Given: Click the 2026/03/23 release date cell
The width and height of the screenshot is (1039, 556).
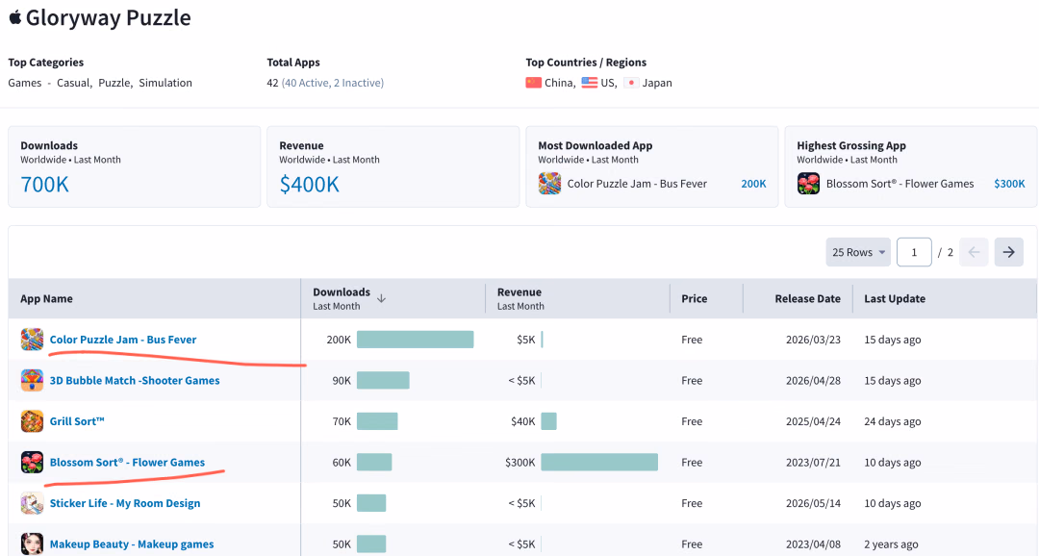Looking at the screenshot, I should point(813,340).
